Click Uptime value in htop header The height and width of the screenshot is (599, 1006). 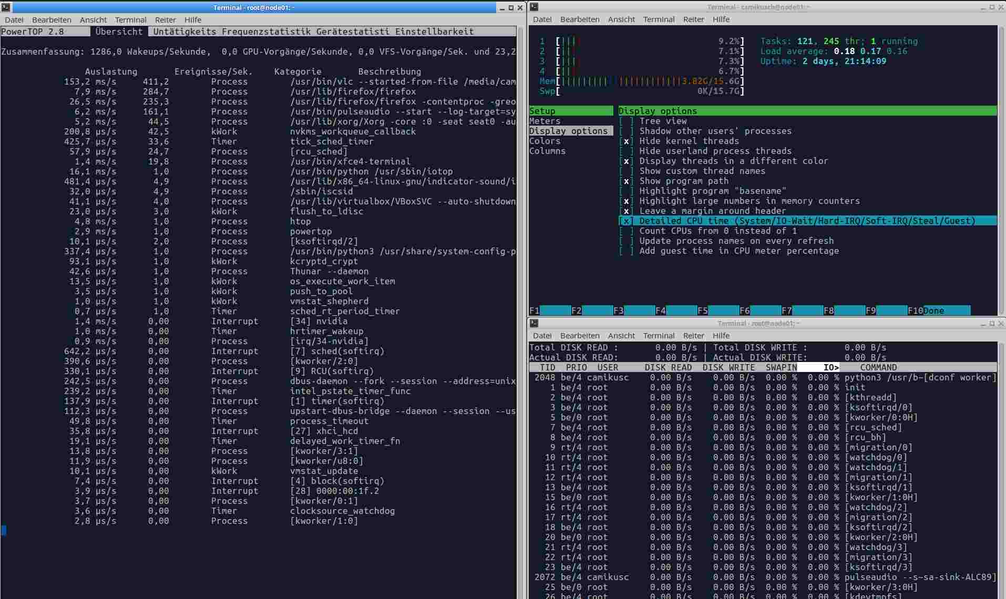[x=844, y=61]
